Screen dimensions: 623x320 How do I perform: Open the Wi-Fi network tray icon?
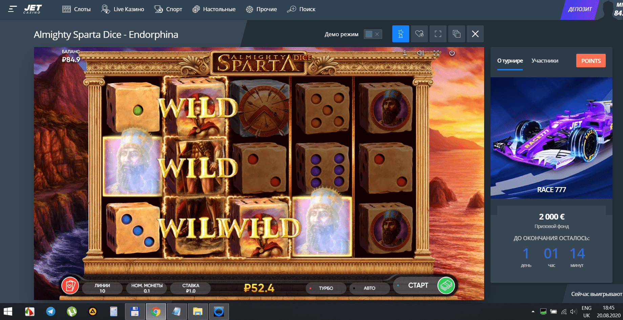click(564, 312)
